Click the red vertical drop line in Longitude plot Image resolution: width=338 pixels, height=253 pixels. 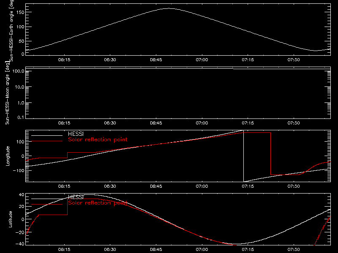[270, 153]
